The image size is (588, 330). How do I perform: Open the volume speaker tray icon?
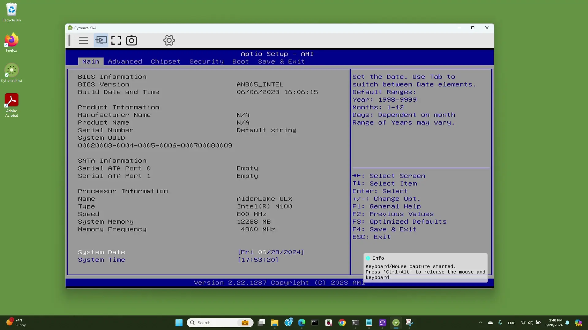pos(531,323)
